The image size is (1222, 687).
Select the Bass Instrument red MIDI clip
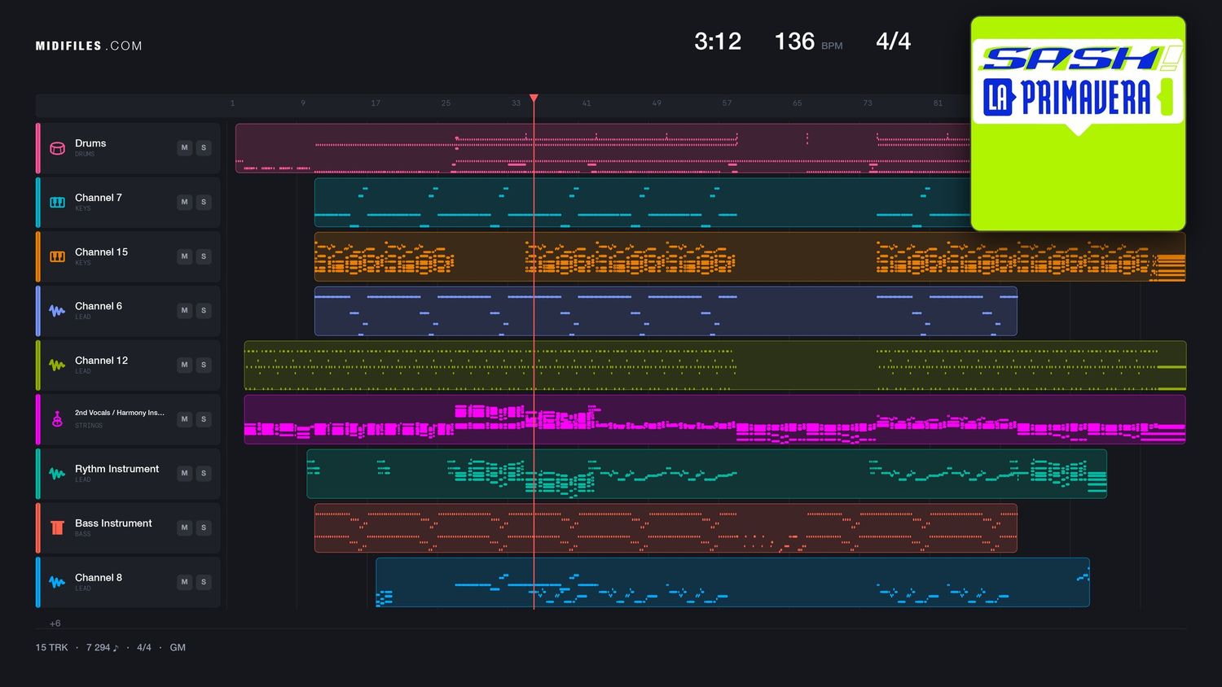(666, 528)
